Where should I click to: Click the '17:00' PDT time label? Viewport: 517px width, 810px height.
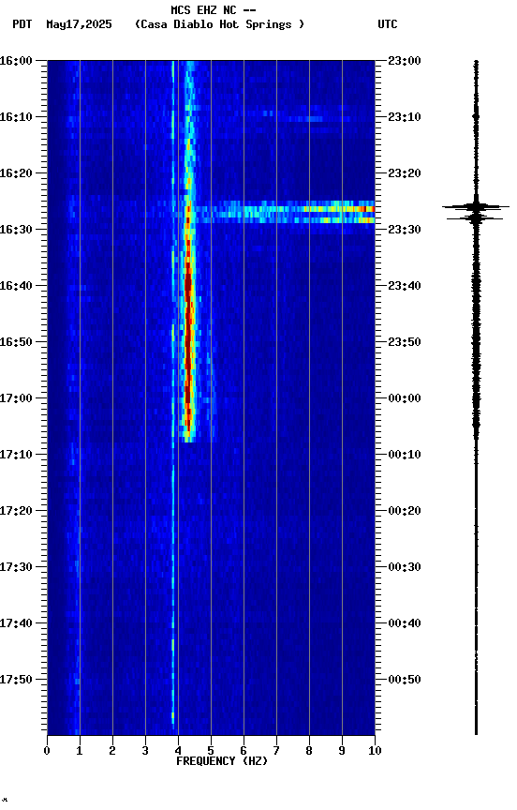(16, 398)
